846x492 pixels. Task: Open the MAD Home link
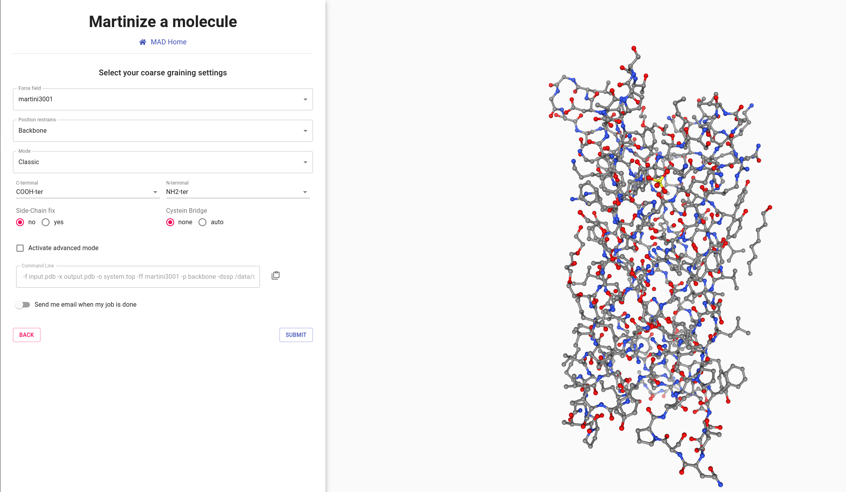(168, 42)
